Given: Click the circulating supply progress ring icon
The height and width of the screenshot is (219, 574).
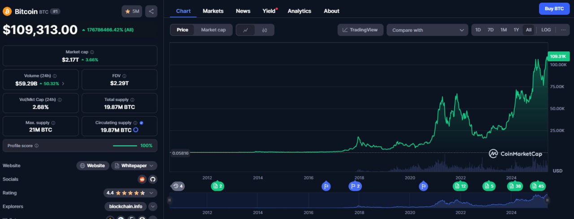Looking at the screenshot, I should point(135,130).
